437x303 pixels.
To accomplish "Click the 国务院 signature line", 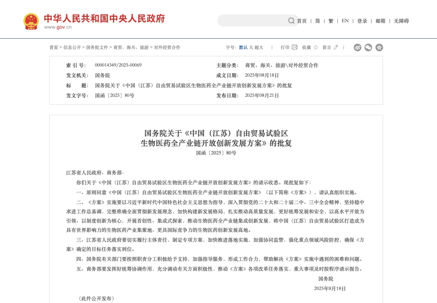I will coord(326,279).
